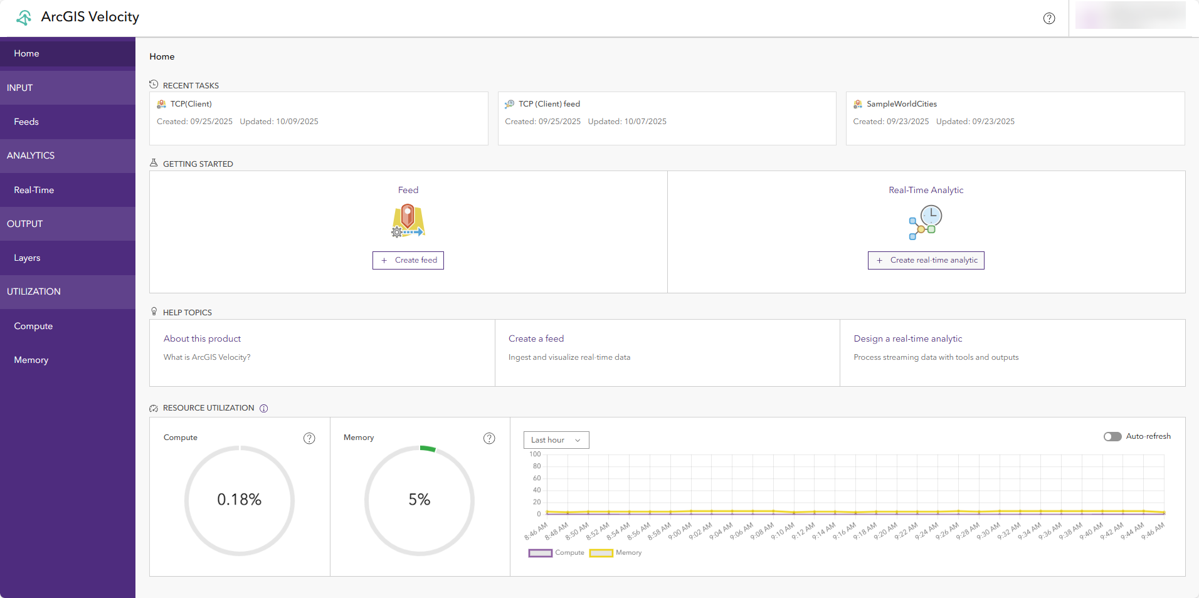Viewport: 1199px width, 598px height.
Task: Open the TCP (Client) feed recent task
Action: pyautogui.click(x=667, y=118)
